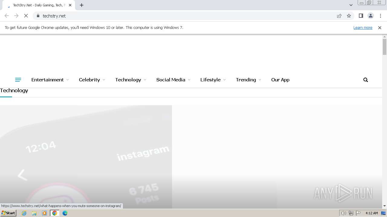
Task: Open the Lifestyle menu
Action: coord(210,80)
